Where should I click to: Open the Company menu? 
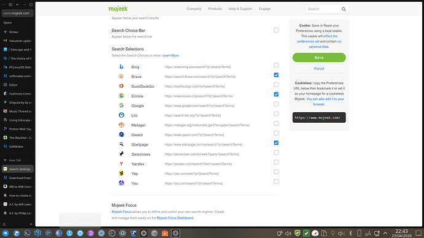point(194,9)
